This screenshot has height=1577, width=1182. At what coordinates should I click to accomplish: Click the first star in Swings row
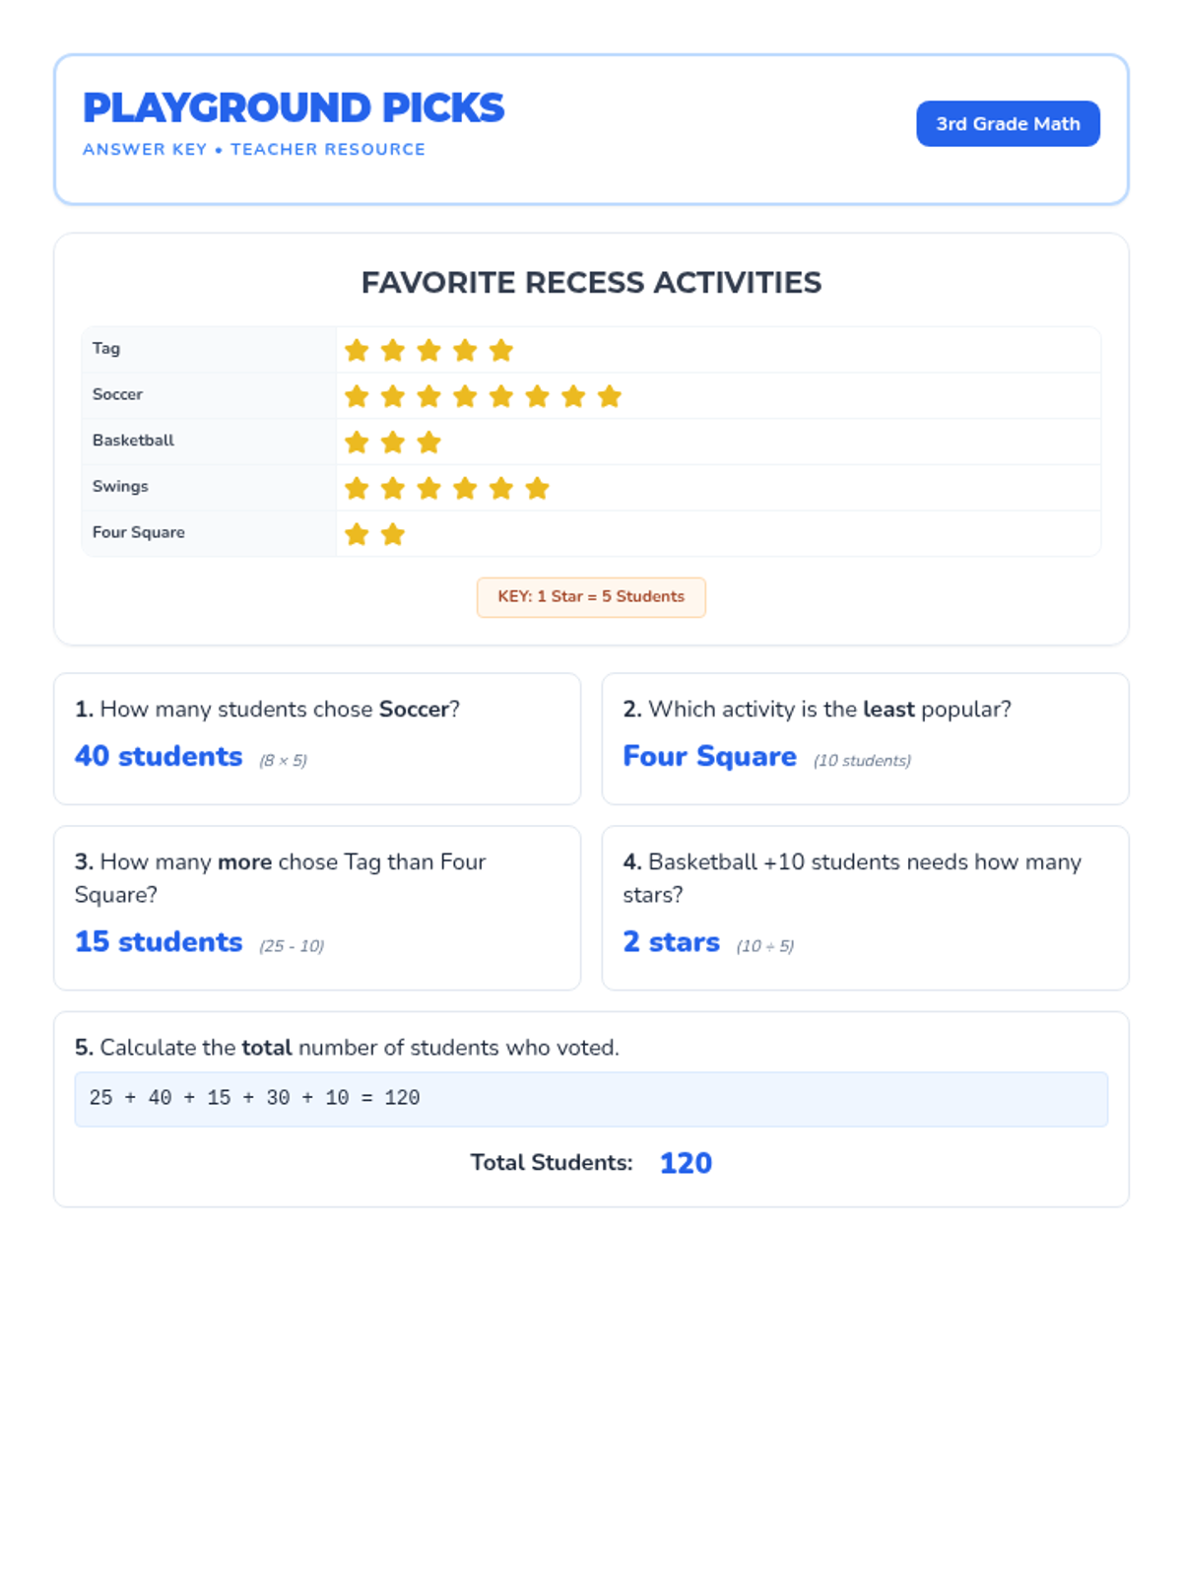(x=357, y=488)
